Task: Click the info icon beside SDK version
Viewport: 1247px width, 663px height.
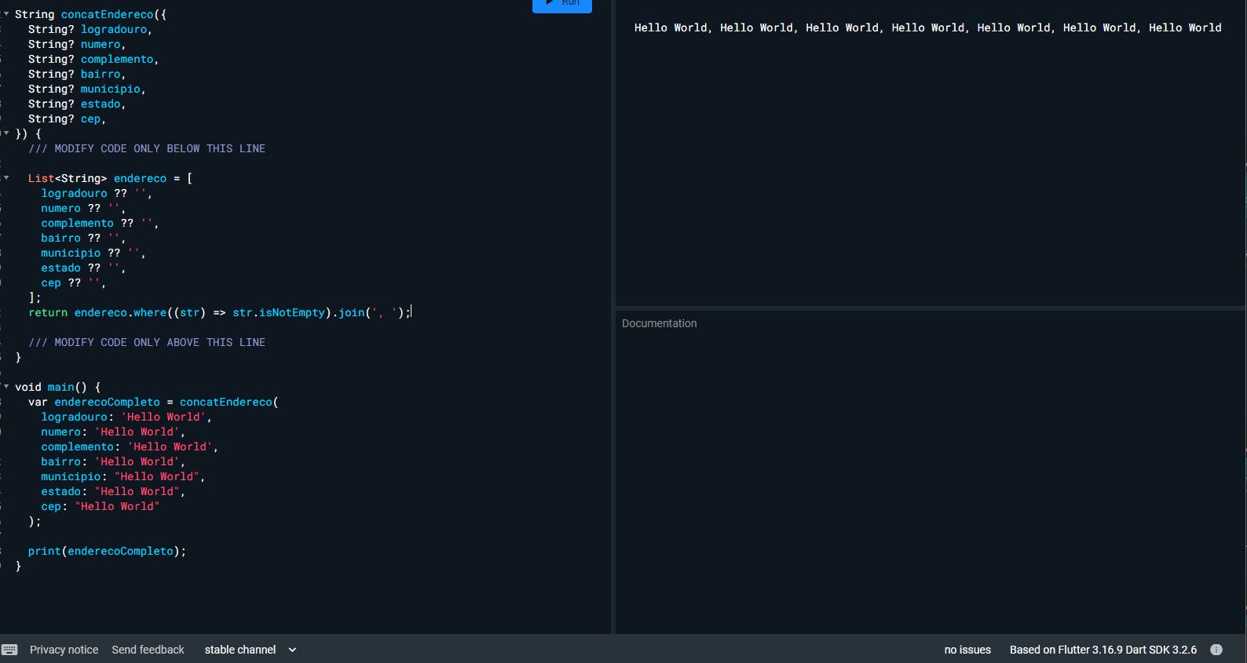Action: tap(1216, 650)
